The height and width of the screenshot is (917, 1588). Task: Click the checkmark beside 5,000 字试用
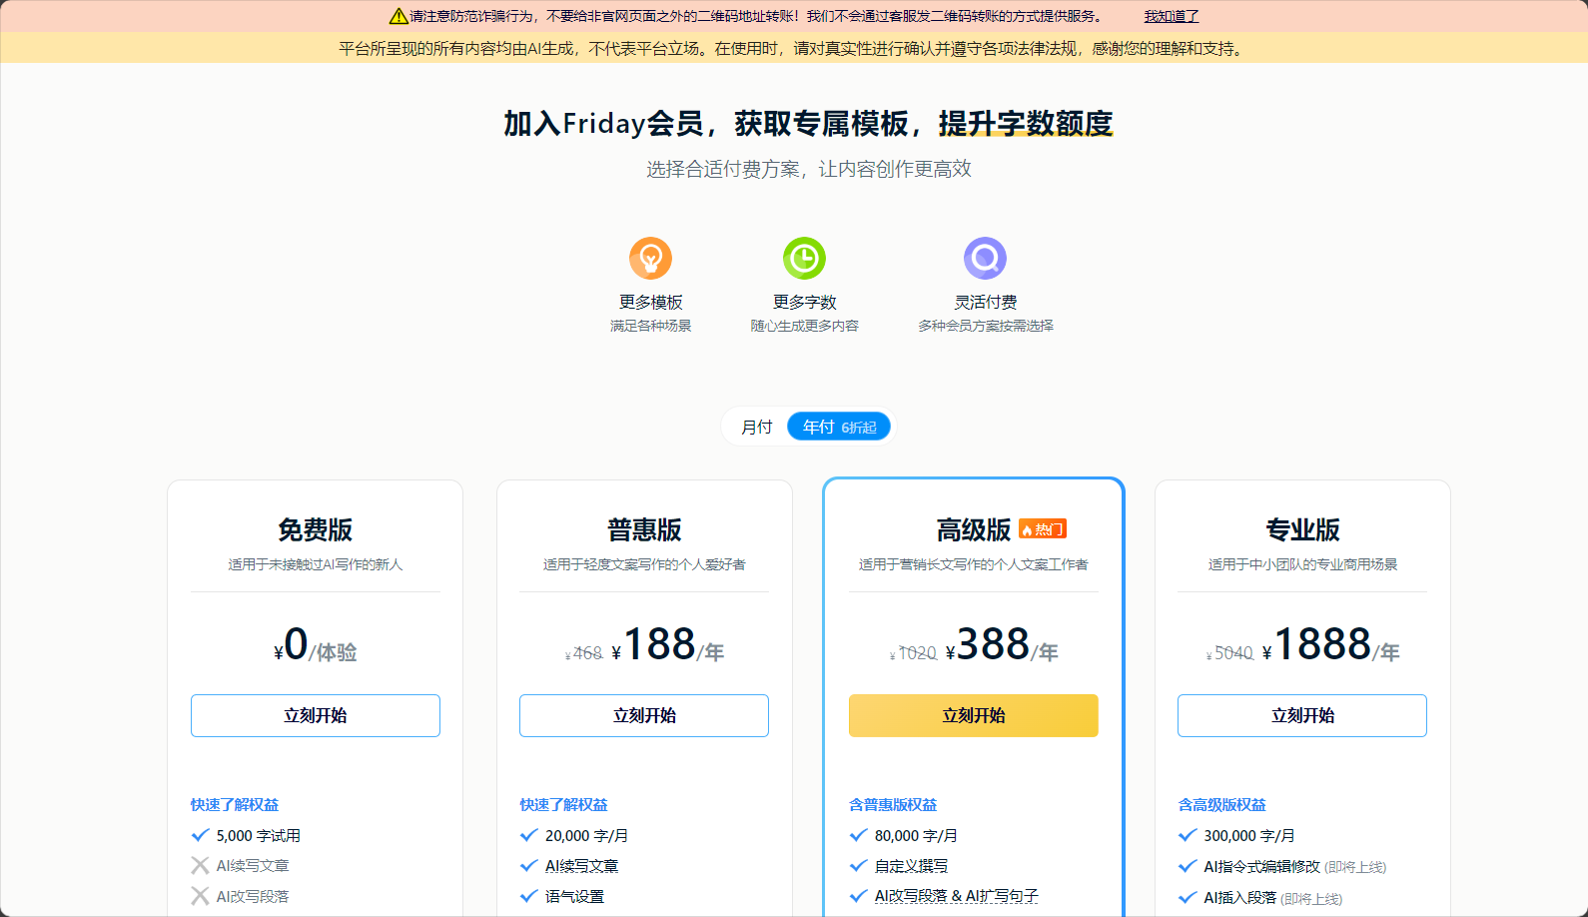(x=200, y=835)
